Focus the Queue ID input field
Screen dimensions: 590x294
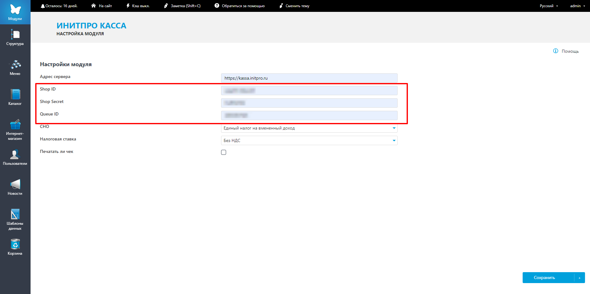pyautogui.click(x=309, y=115)
